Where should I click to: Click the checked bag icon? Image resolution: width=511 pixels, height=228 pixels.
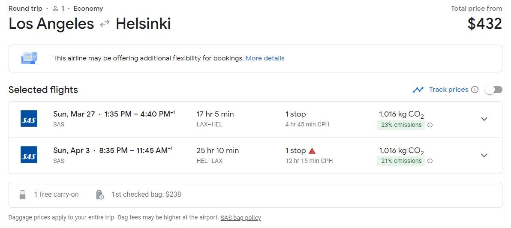click(100, 195)
